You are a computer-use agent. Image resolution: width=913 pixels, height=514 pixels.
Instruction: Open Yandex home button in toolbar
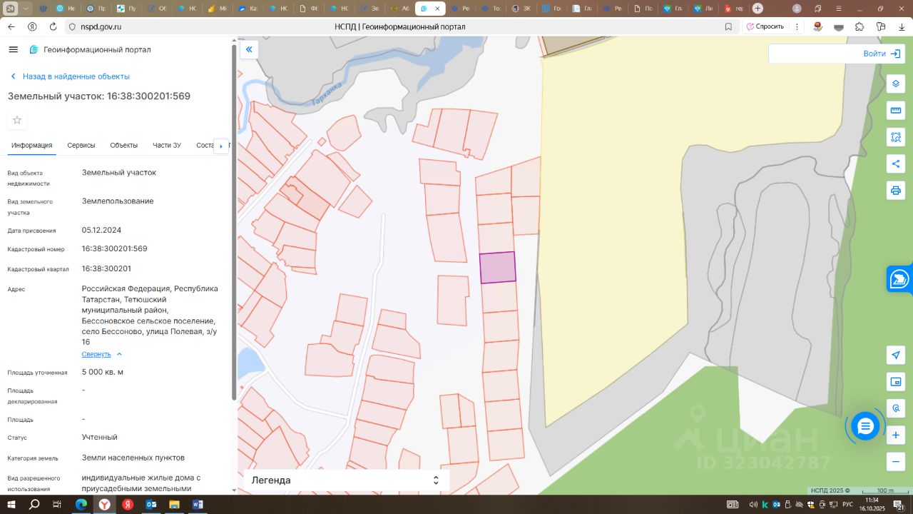coord(32,26)
